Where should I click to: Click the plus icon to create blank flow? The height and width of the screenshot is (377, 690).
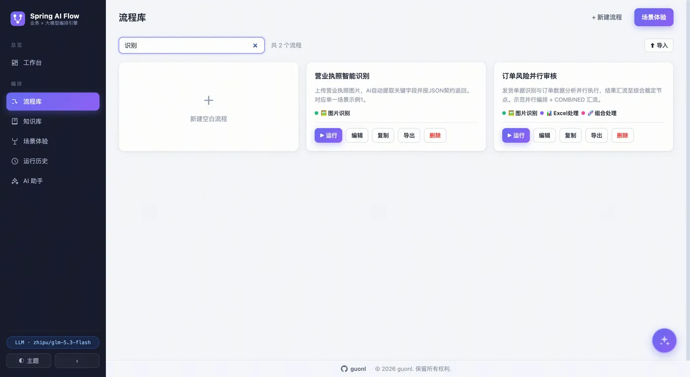[x=208, y=100]
